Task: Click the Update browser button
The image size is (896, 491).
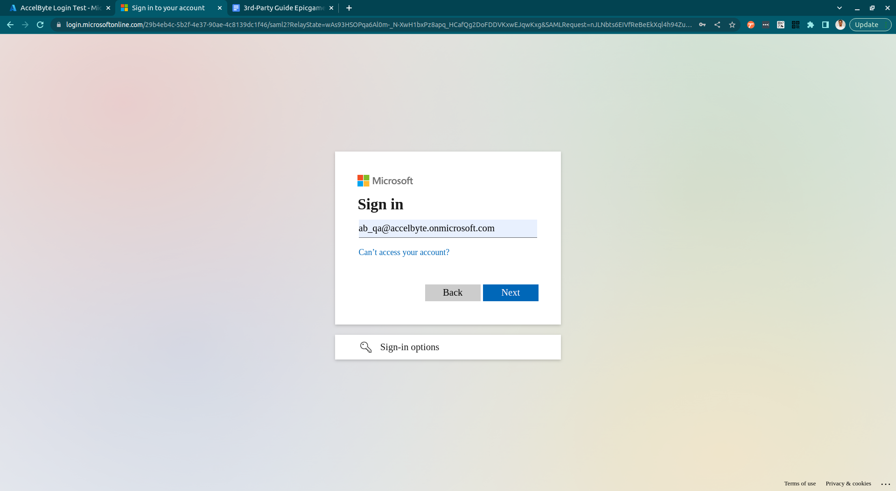Action: pyautogui.click(x=870, y=25)
